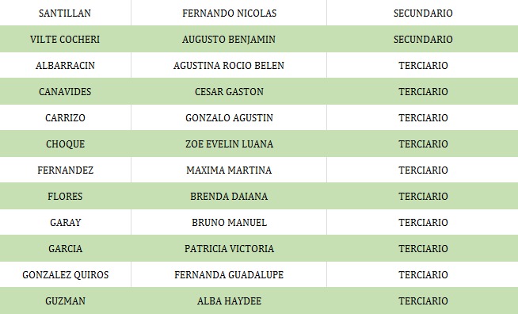This screenshot has width=518, height=314.
Task: Click TERCIARIO in the GUZMAN row
Action: (423, 301)
